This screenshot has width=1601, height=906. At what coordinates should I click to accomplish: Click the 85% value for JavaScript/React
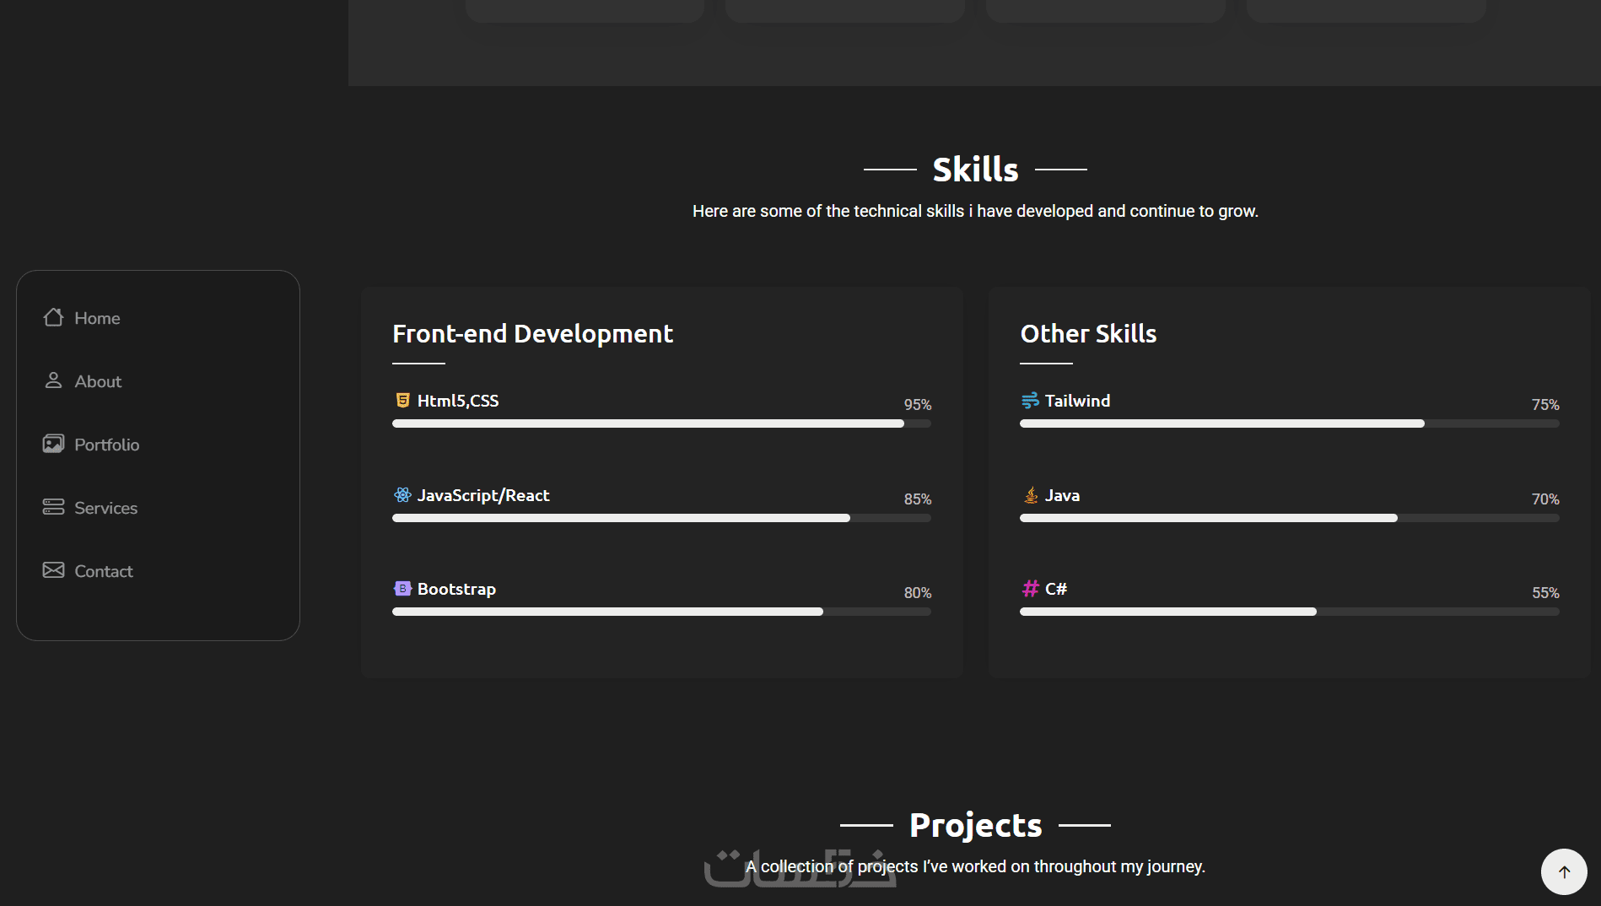click(x=918, y=499)
